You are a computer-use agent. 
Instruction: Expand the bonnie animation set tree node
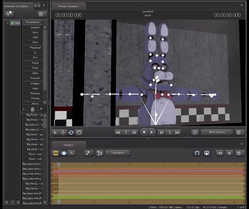tap(7, 23)
